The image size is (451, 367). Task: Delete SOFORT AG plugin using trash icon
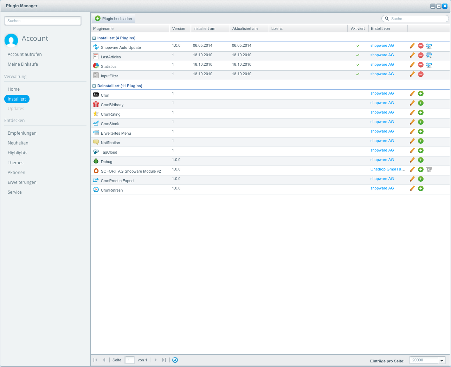click(x=429, y=169)
